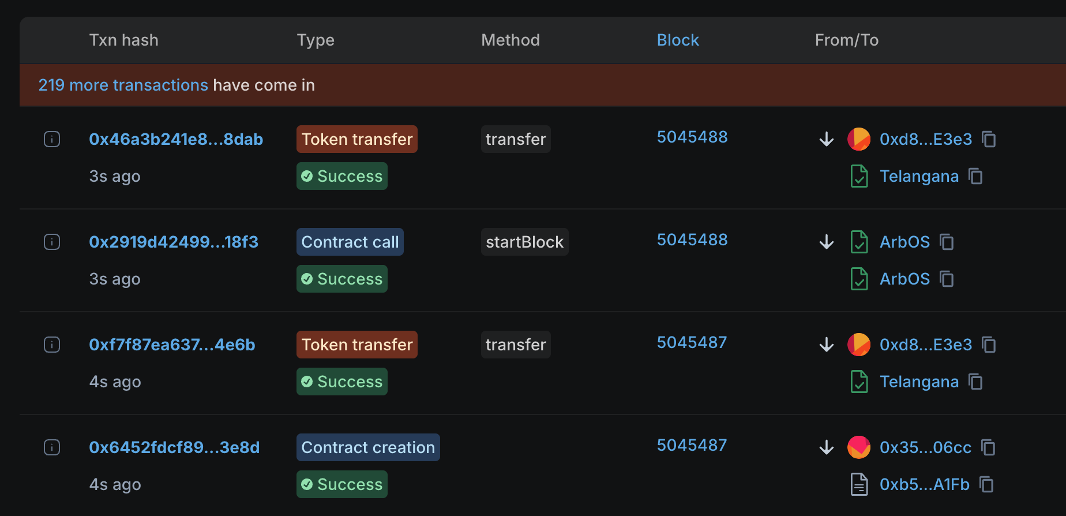Click the transfer method label in the first row
The width and height of the screenshot is (1066, 516).
tap(515, 139)
